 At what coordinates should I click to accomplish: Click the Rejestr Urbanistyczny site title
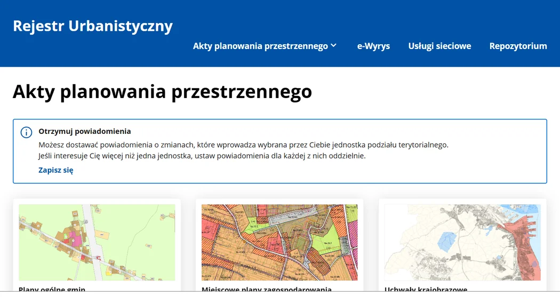93,27
